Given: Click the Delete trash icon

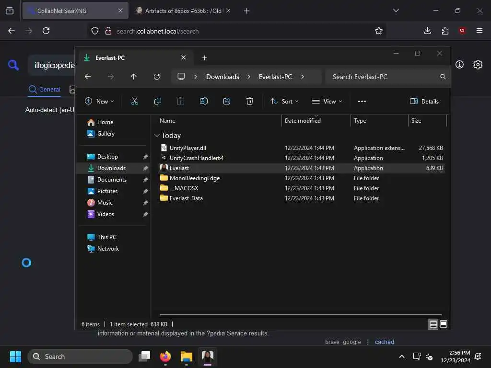Looking at the screenshot, I should tap(249, 101).
